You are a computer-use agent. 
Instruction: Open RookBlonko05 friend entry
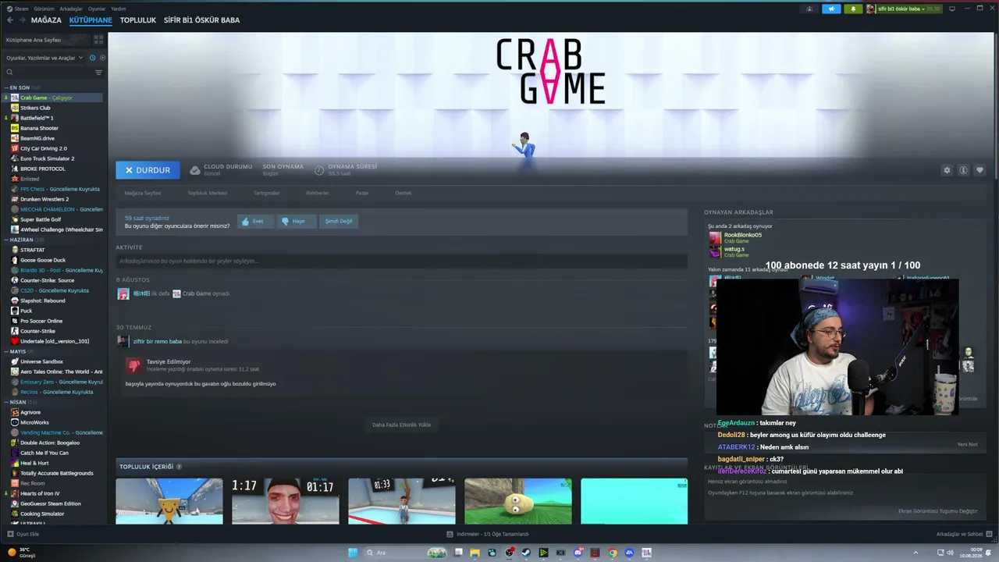(737, 237)
